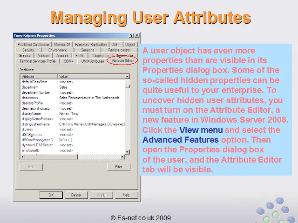The width and height of the screenshot is (298, 223).
Task: Switch to the Terminal Services Profile tab
Action: point(38,61)
